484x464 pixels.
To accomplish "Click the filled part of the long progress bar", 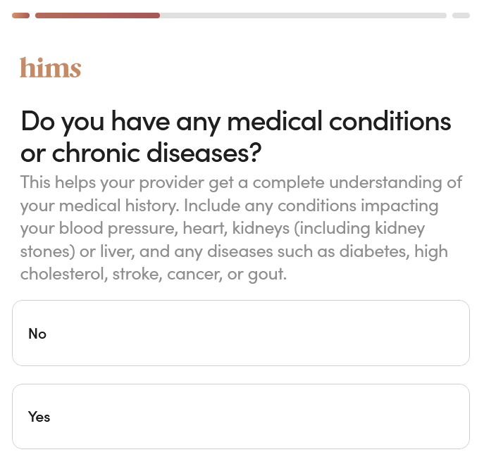I will pos(97,15).
